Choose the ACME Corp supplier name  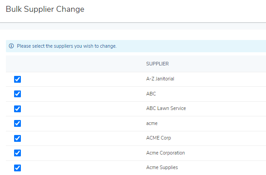point(158,138)
